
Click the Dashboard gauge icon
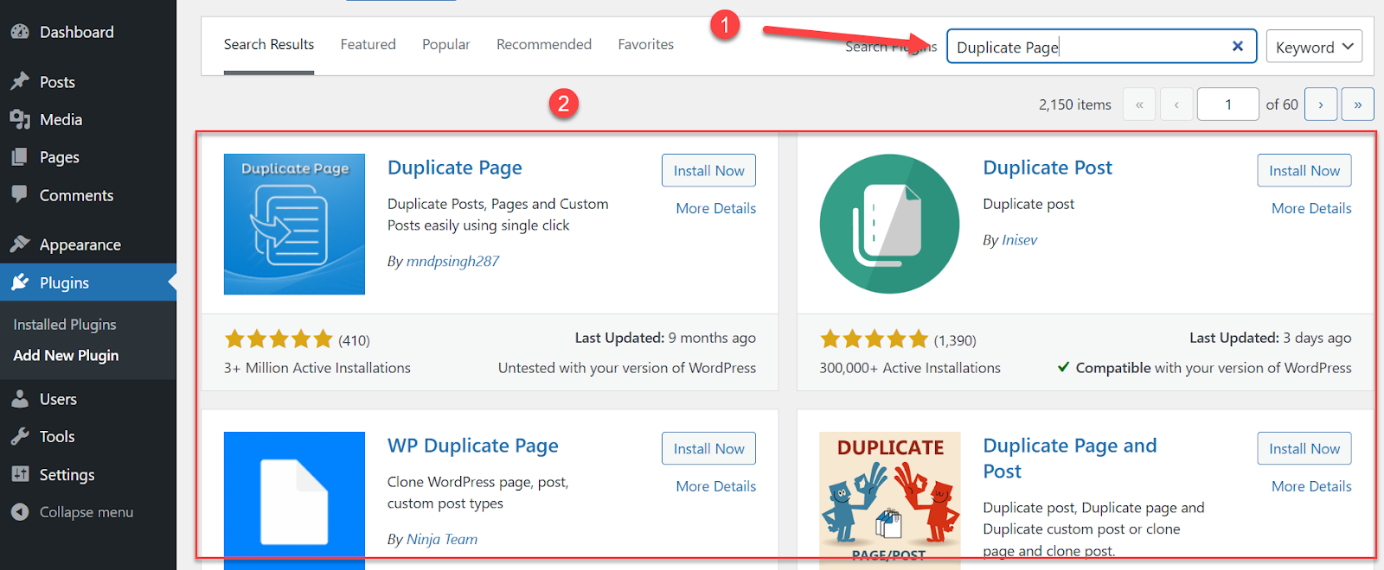pos(20,32)
